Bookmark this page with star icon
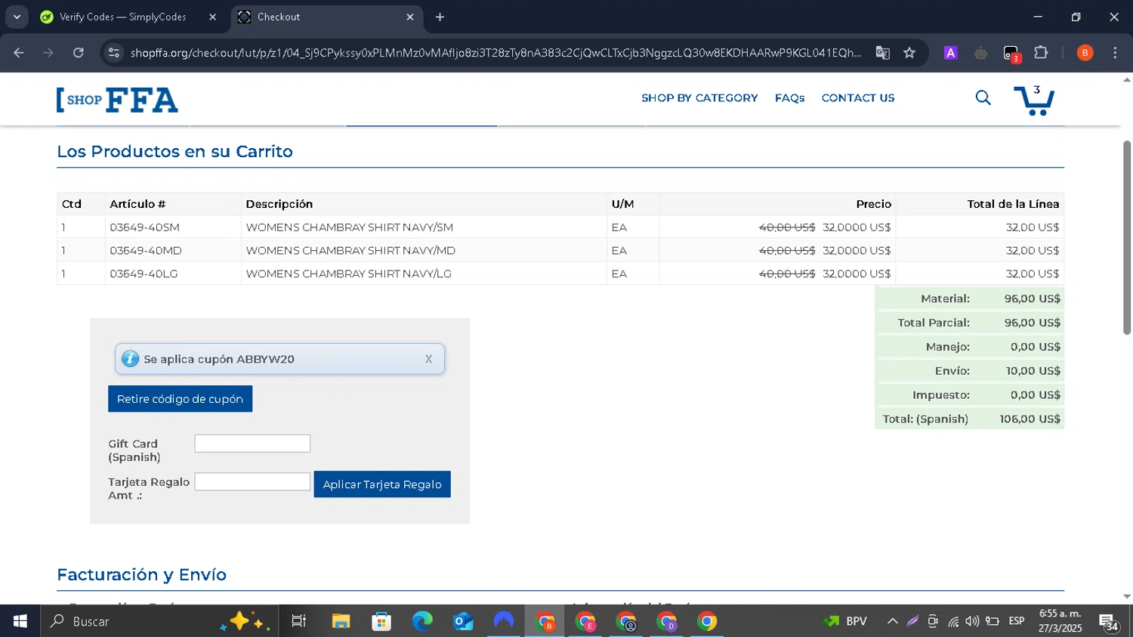Screen dimensions: 1133x637 [x=909, y=52]
